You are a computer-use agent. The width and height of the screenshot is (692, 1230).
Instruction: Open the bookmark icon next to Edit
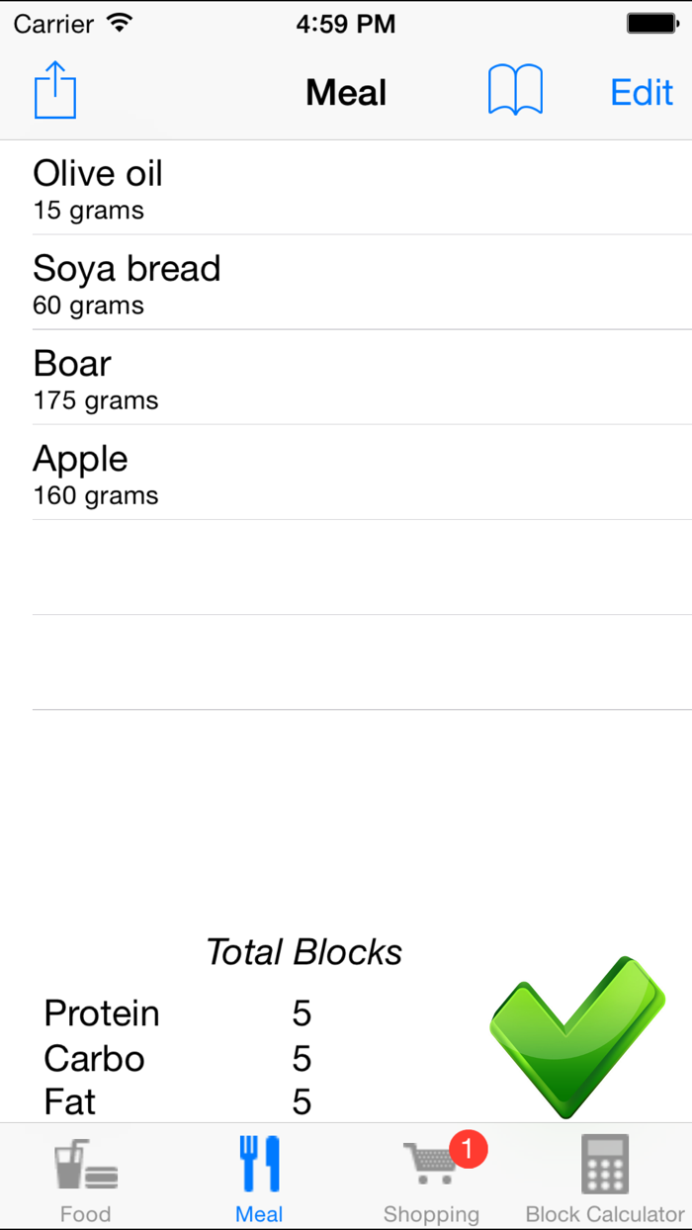[x=515, y=89]
